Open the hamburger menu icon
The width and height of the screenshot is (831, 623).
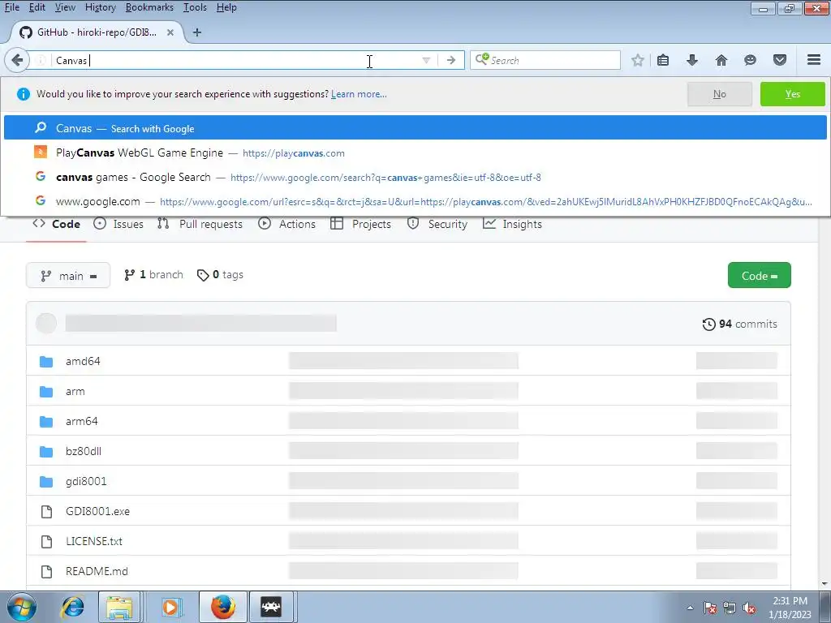tap(814, 60)
